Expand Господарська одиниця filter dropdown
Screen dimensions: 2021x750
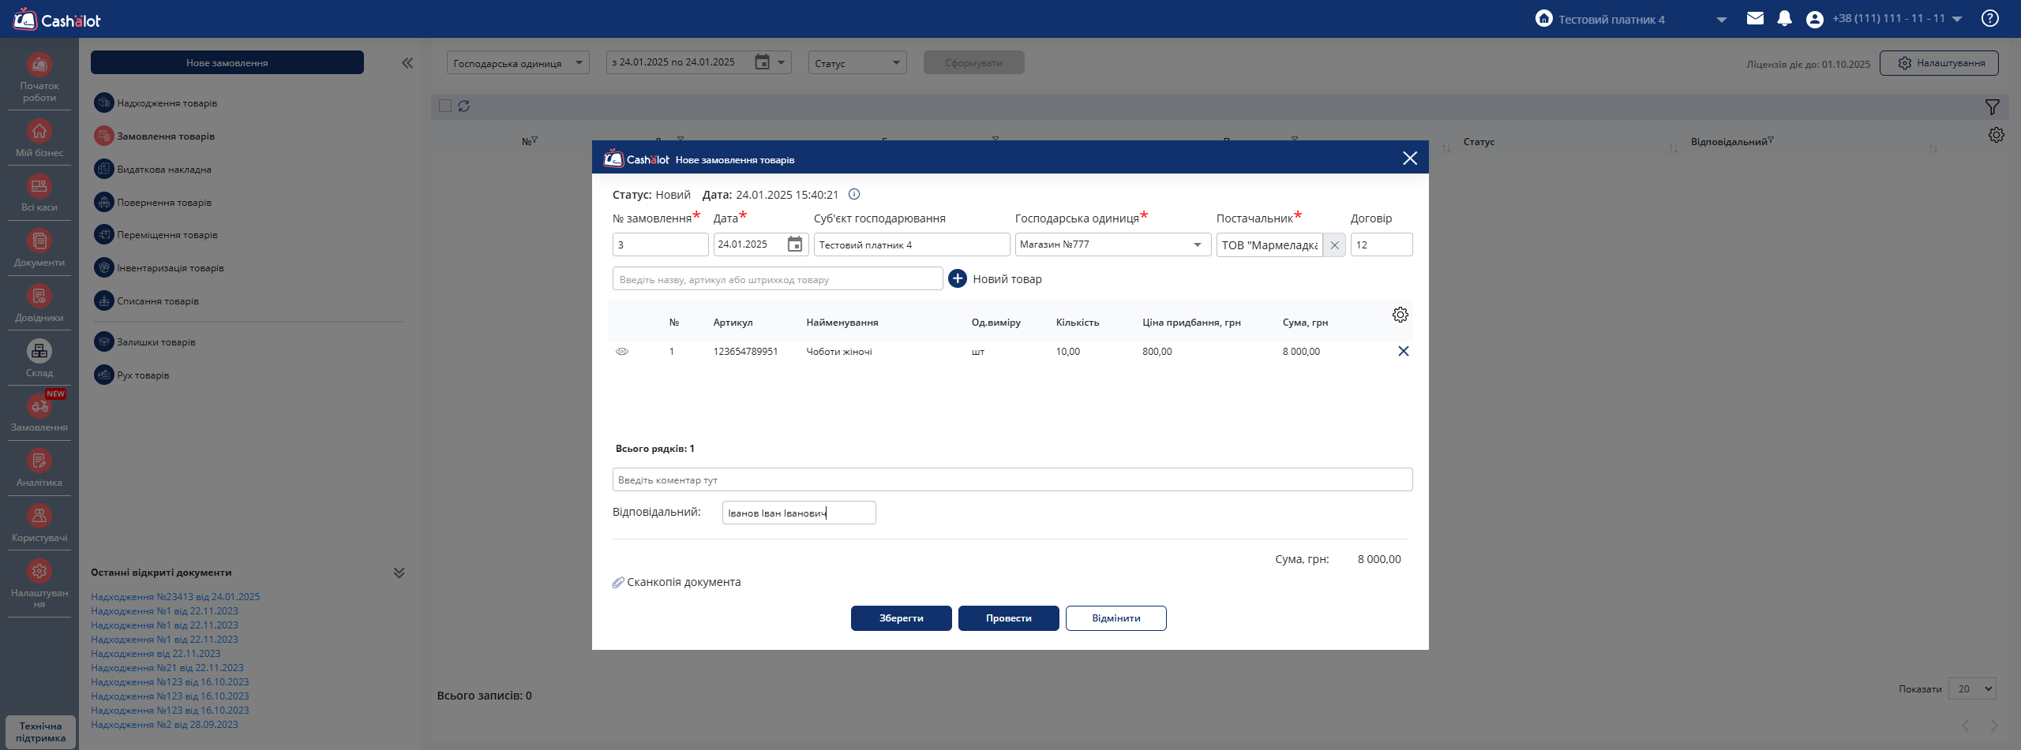tap(518, 63)
